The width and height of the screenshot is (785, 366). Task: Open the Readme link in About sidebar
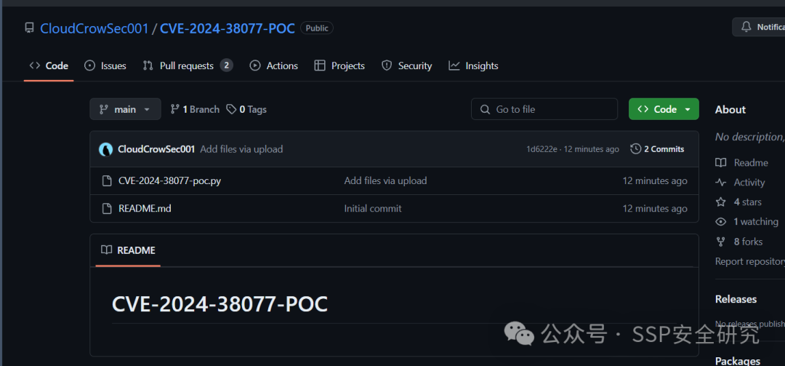click(x=750, y=162)
